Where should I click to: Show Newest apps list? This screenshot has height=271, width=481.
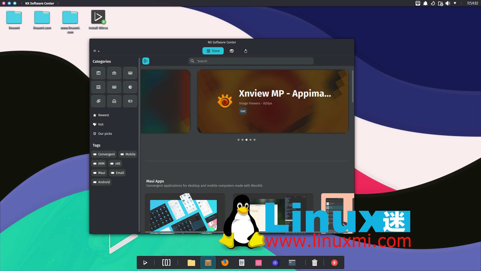[x=114, y=115]
